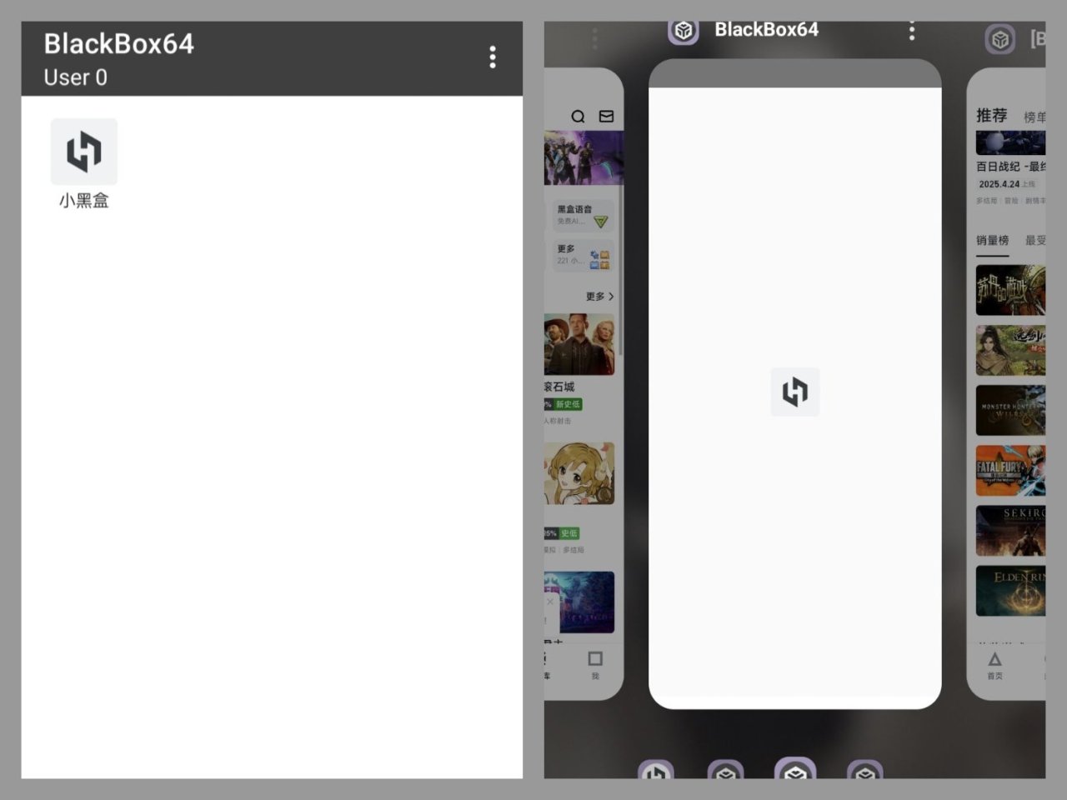Select the 推荐 tab in the right card
The width and height of the screenshot is (1067, 800).
click(992, 115)
